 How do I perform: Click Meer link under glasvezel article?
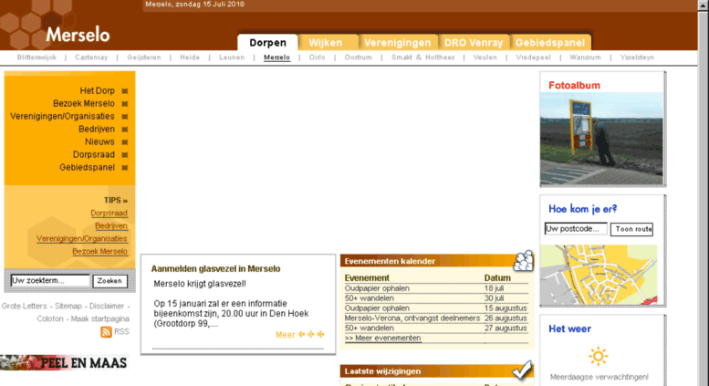(x=285, y=335)
